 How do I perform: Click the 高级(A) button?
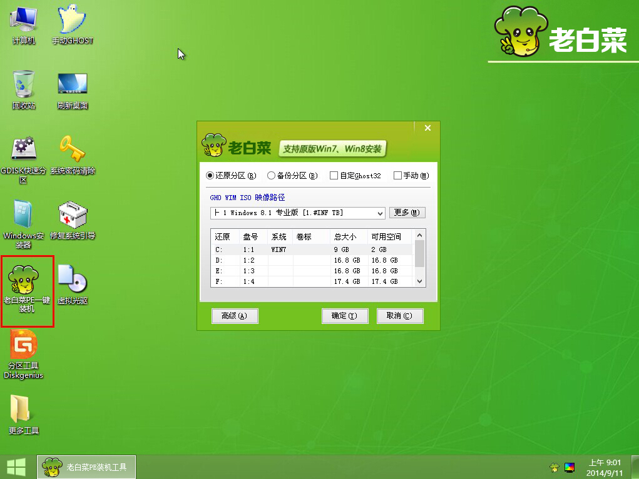(x=235, y=316)
